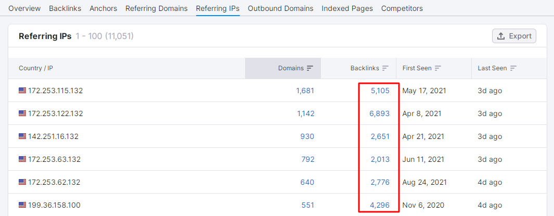The image size is (554, 216).
Task: Click US flag beside 142.251.16.132
Action: [x=22, y=136]
